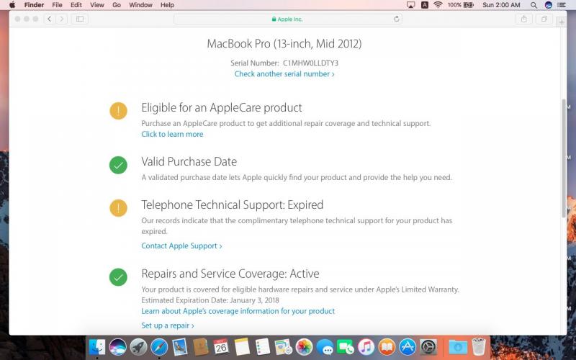Image resolution: width=576 pixels, height=360 pixels.
Task: Open Notes in the Dock
Action: tap(242, 347)
